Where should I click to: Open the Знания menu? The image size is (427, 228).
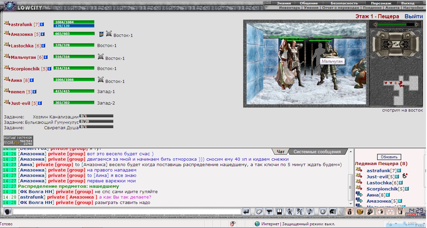[x=284, y=3]
